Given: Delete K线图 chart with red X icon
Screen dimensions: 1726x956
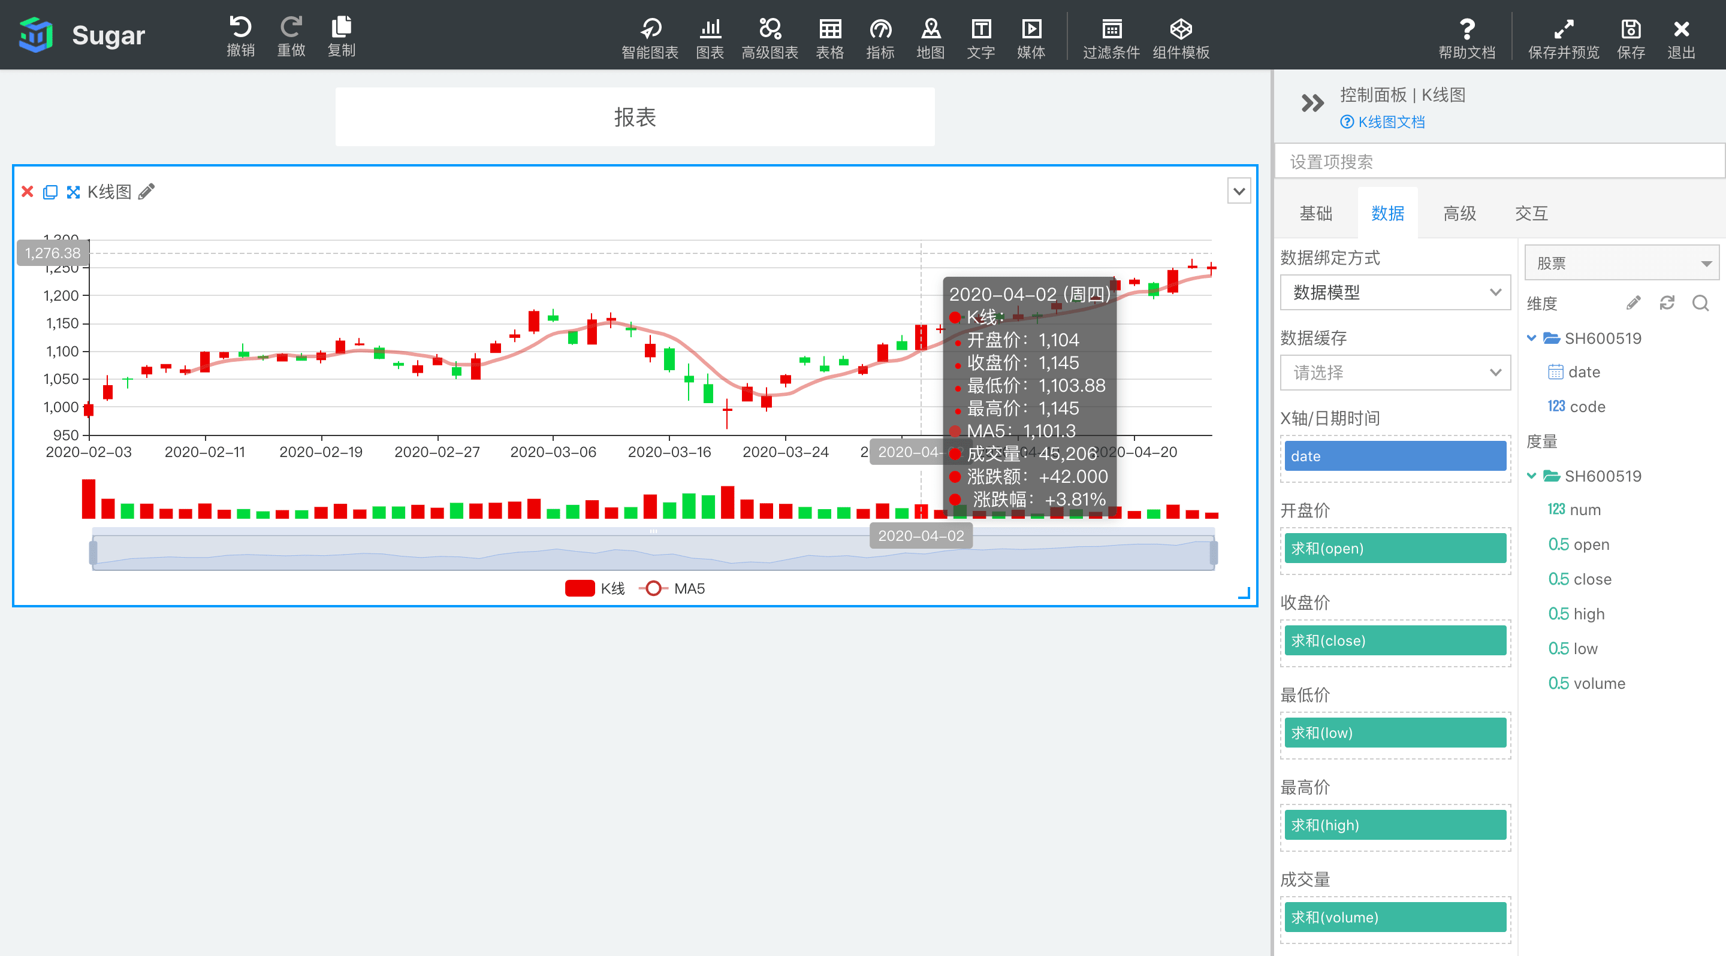Looking at the screenshot, I should [x=28, y=192].
